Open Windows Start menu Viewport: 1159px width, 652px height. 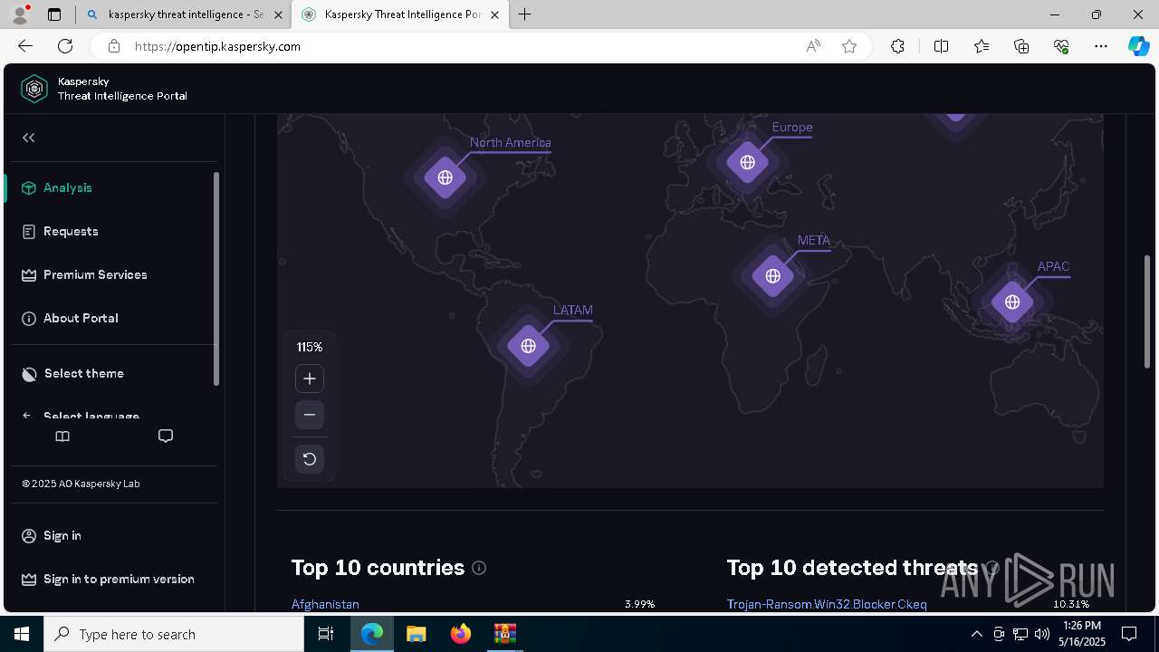click(x=22, y=634)
